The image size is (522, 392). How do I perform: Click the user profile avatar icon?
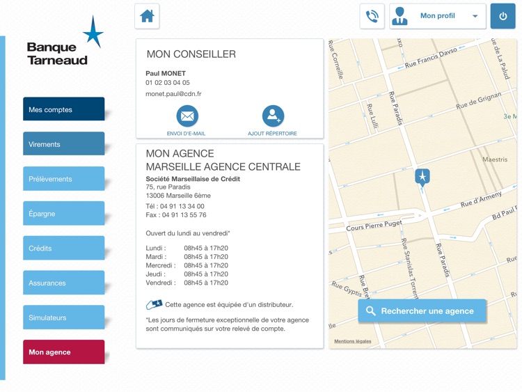[x=400, y=16]
